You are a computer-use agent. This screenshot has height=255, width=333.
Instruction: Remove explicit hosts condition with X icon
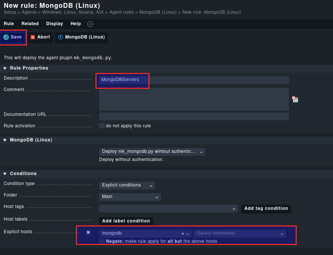click(x=88, y=232)
